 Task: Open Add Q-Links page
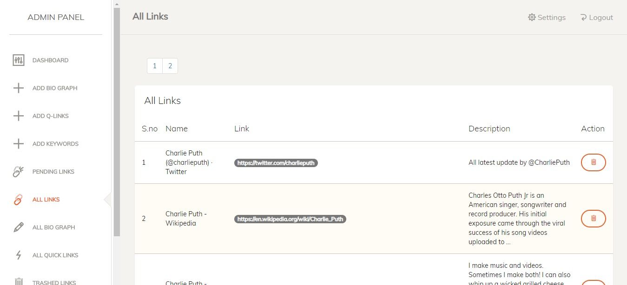[x=51, y=116]
